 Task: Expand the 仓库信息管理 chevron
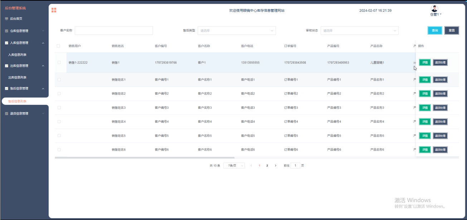43,31
